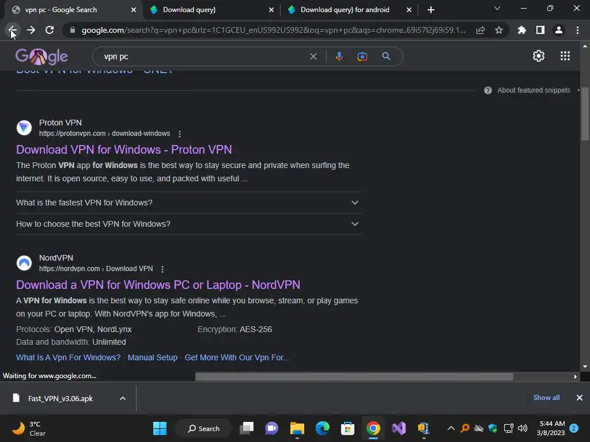590x442 pixels.
Task: Click protonvpn.com download-windows URL text
Action: tap(105, 134)
